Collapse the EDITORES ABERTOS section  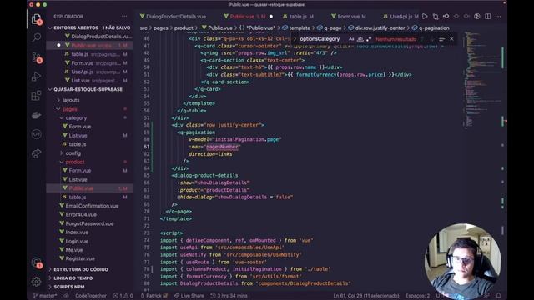[x=90, y=27]
